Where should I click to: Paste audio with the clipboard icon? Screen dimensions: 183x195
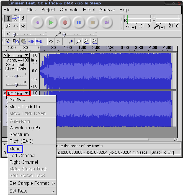(x=24, y=42)
